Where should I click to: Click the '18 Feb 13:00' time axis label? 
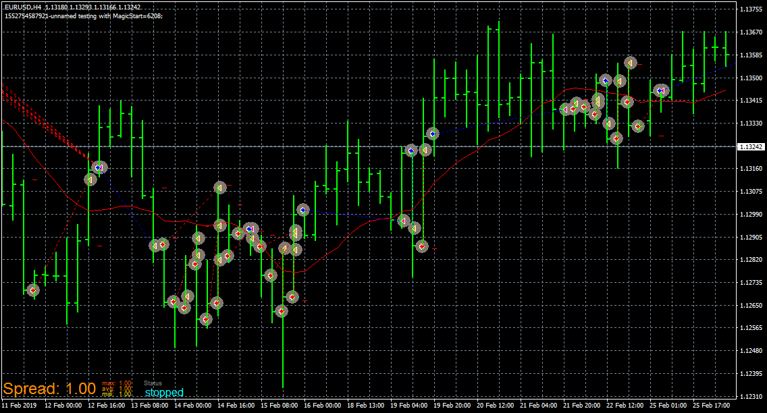click(365, 405)
